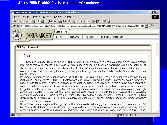Click the status bar page icon
Viewport: 167px width, 125px height.
(12, 115)
